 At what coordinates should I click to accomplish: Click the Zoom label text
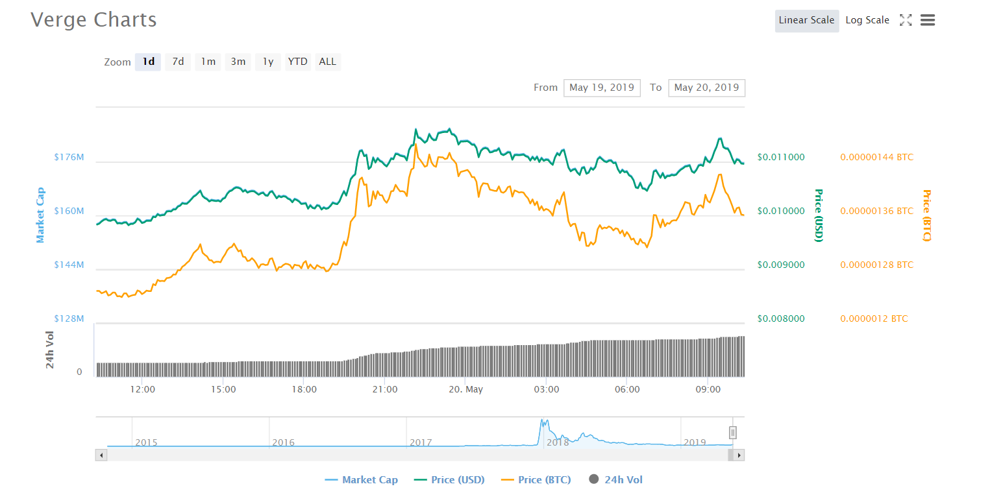pos(118,62)
